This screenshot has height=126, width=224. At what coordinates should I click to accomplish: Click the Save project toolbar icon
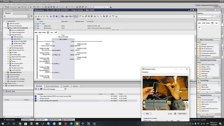tap(8, 7)
